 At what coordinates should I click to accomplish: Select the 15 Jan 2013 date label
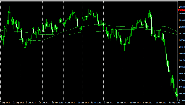coord(96,103)
